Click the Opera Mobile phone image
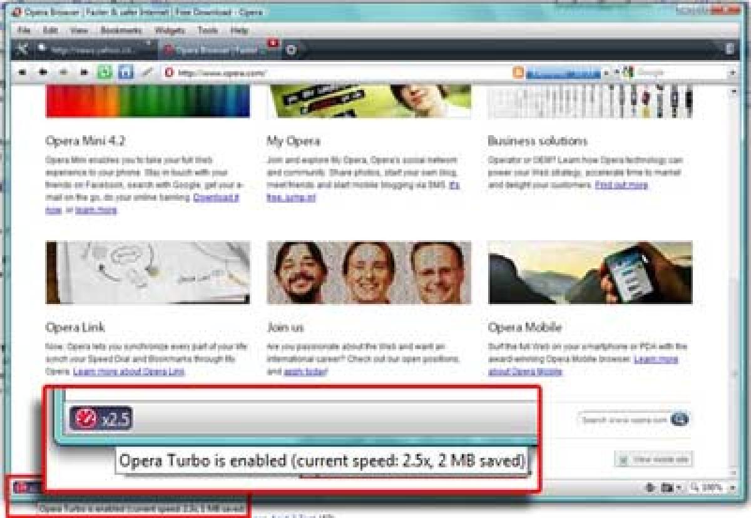751x518 pixels. pyautogui.click(x=590, y=273)
